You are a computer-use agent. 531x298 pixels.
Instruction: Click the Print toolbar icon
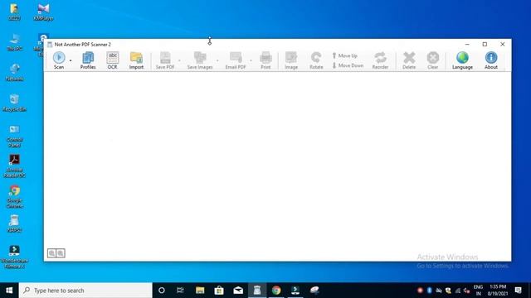pos(265,60)
